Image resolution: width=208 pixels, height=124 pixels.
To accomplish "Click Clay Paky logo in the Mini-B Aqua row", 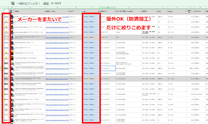I will pos(6,99).
